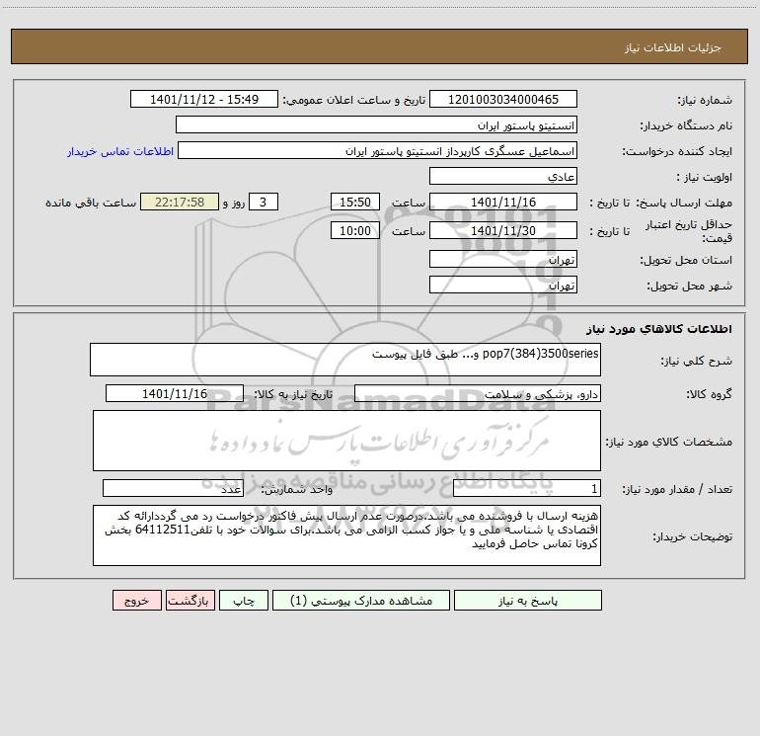Click the remaining time countdown 22:17:58
The height and width of the screenshot is (736, 760).
pos(180,202)
